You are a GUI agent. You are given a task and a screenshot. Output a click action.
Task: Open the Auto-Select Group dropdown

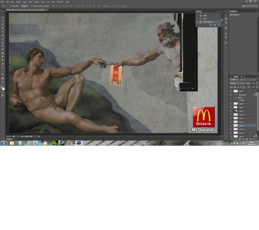click(x=25, y=6)
